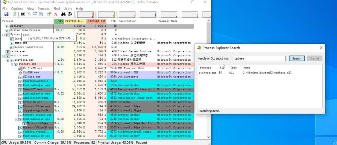Open the Find menu
This screenshot has width=337, height=145.
56,9
